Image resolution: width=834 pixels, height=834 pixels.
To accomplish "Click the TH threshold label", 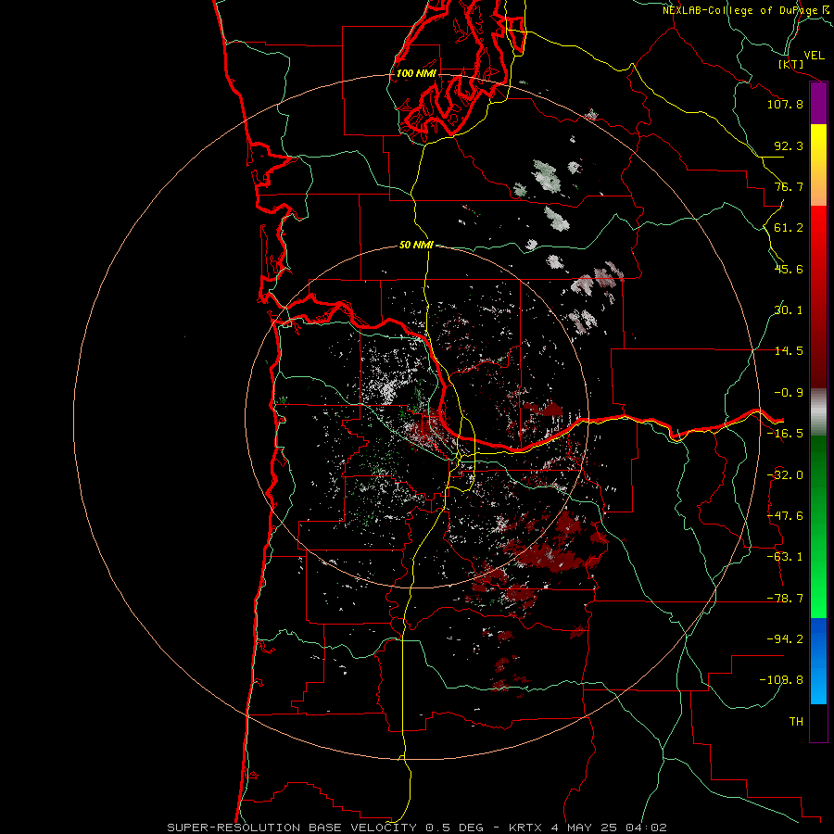I will coord(796,722).
